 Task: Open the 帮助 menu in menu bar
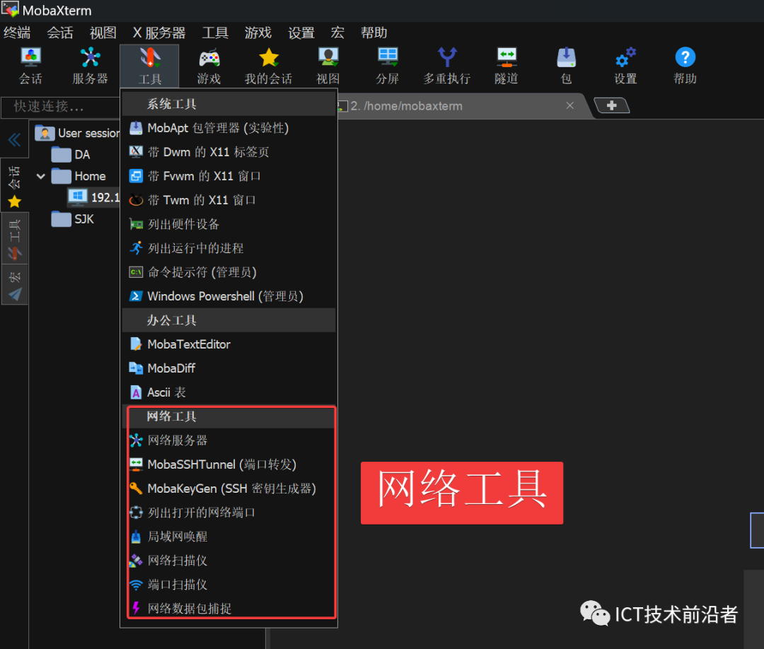pos(374,33)
